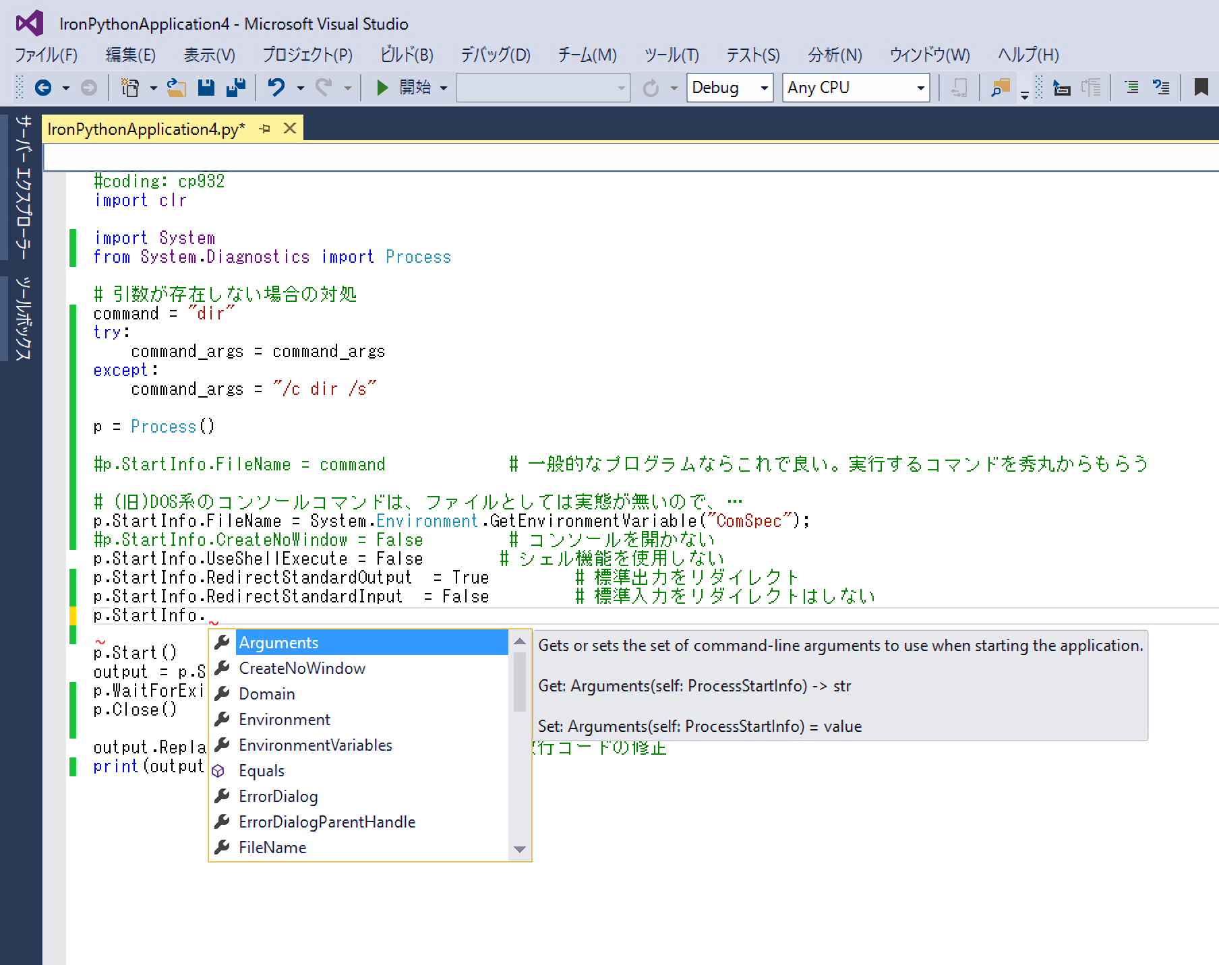Viewport: 1219px width, 965px height.
Task: Expand the dropdown arrow next to 開始
Action: (x=444, y=88)
